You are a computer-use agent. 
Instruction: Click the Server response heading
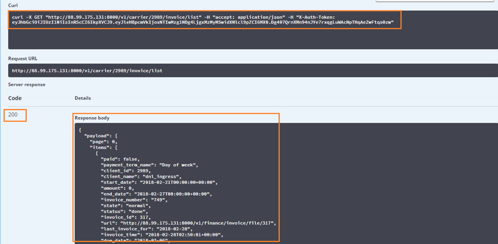coord(27,84)
